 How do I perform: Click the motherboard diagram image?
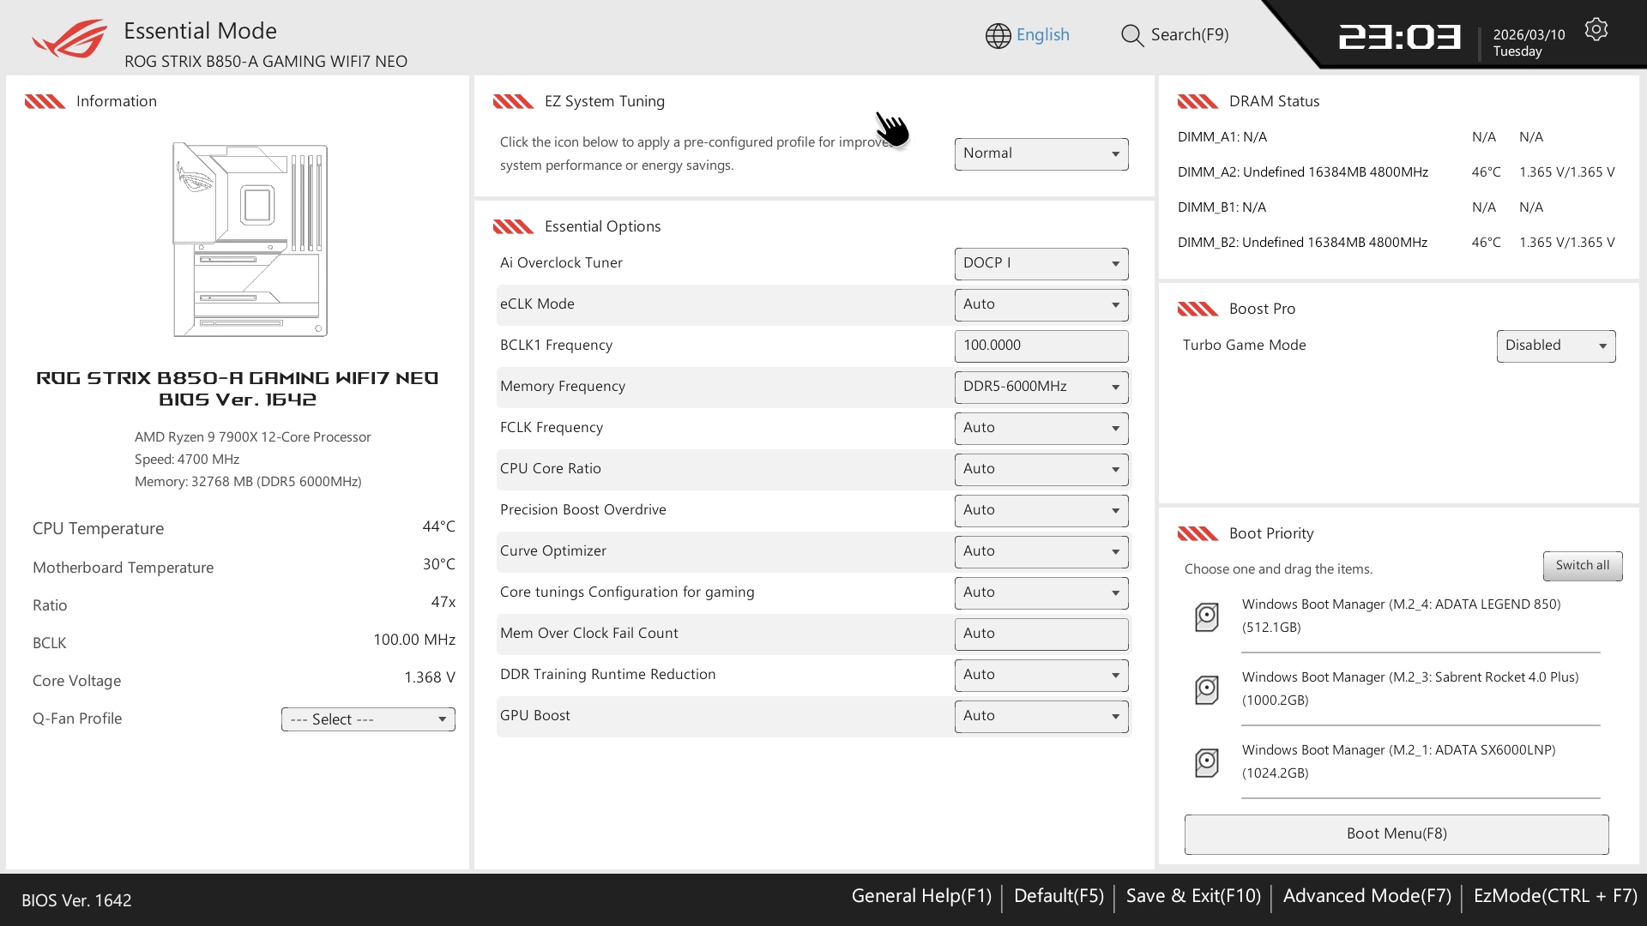250,240
